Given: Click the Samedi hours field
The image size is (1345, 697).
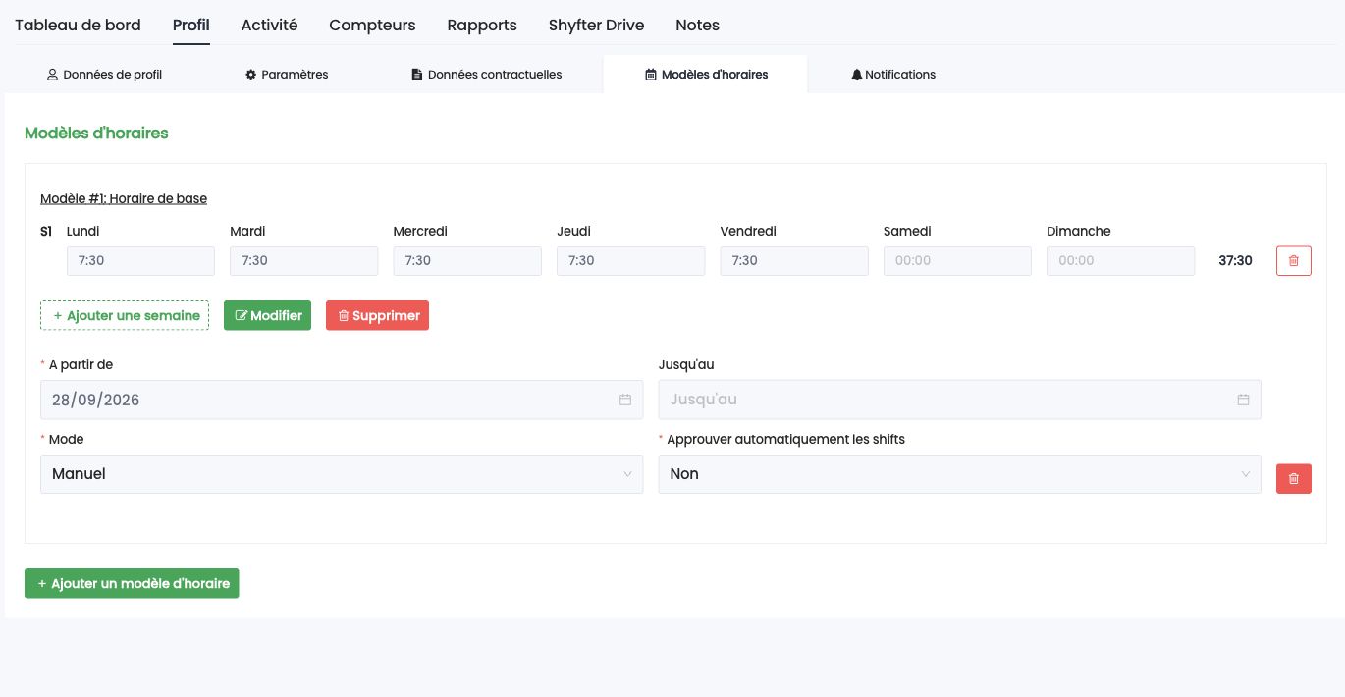Looking at the screenshot, I should pos(957,261).
